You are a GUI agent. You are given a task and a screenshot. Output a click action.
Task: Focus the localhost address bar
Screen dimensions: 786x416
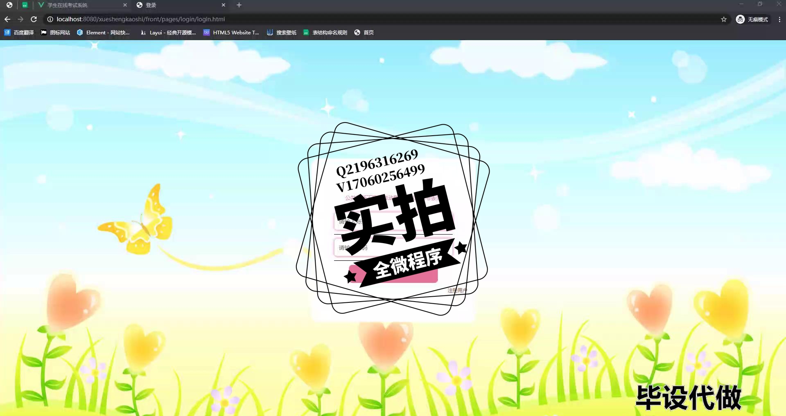point(385,19)
